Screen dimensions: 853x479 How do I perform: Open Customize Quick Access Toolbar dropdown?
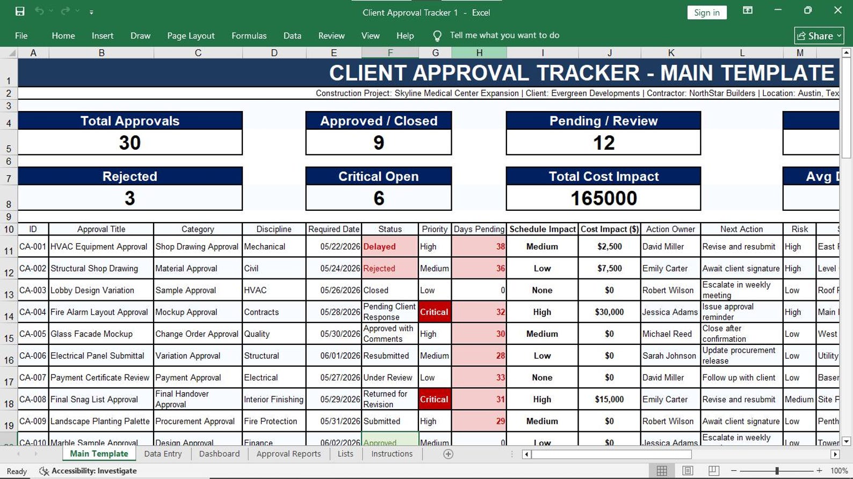click(91, 12)
